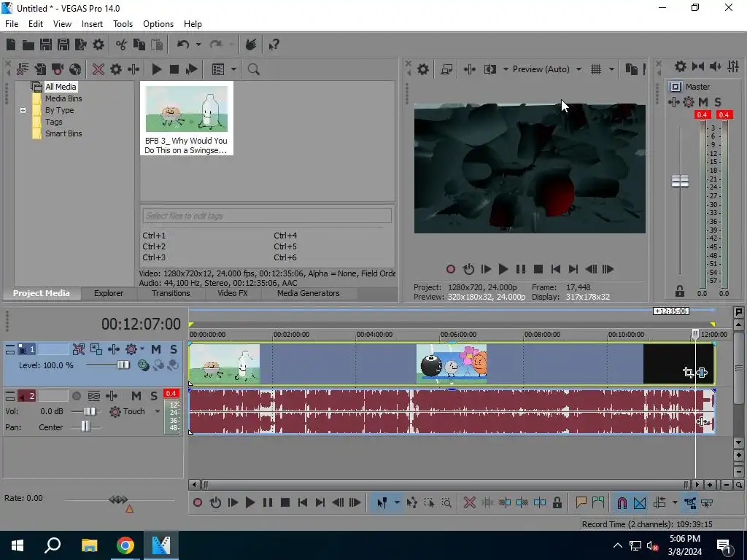
Task: Open the Project Media Views dropdown arrow
Action: click(x=233, y=69)
